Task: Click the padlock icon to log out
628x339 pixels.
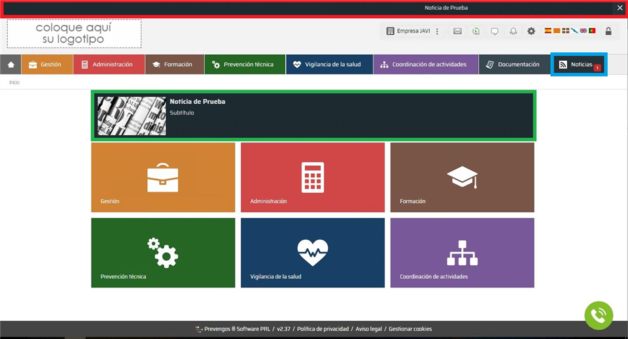Action: pos(608,31)
